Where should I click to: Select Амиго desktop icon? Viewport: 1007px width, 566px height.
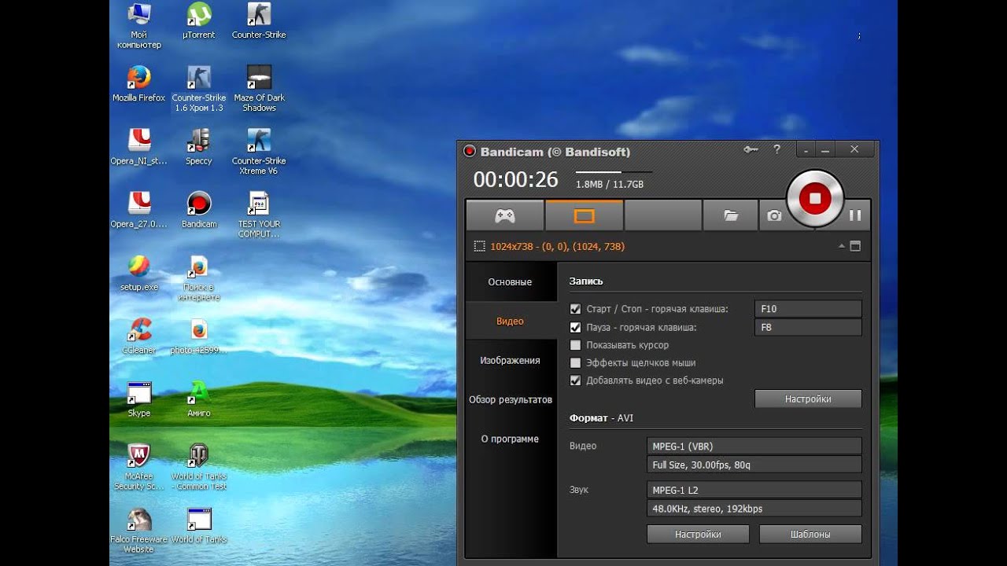coord(199,399)
